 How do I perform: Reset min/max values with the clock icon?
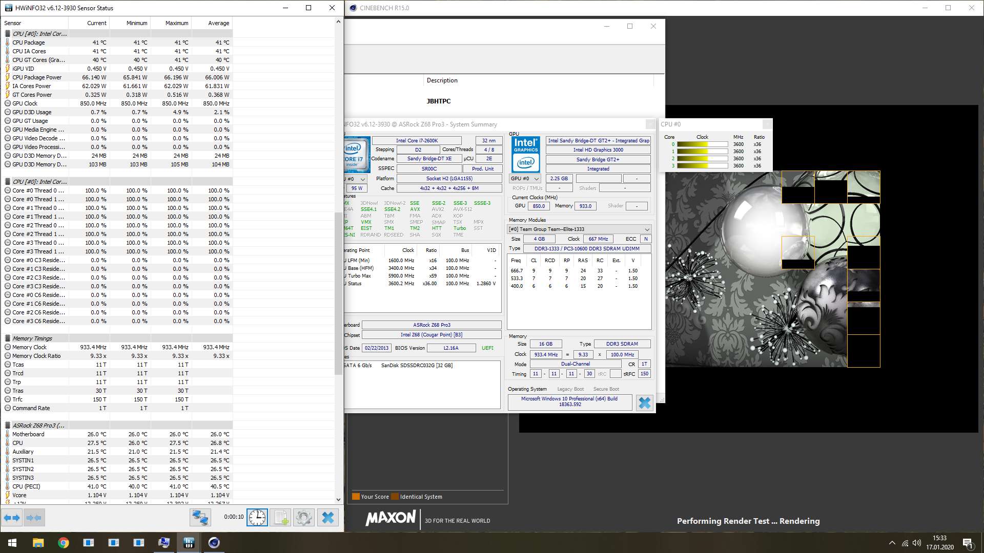click(x=257, y=518)
